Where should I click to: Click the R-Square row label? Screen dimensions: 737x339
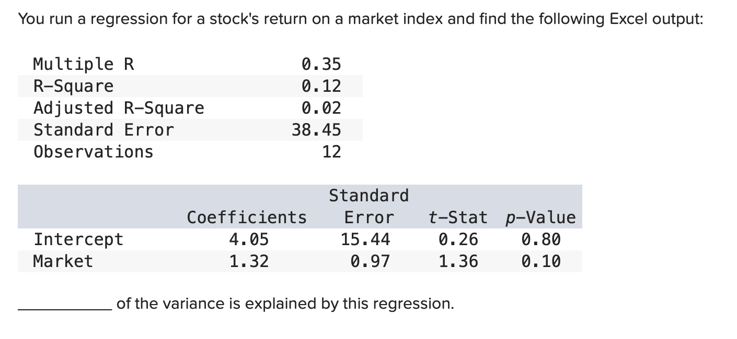pos(73,86)
